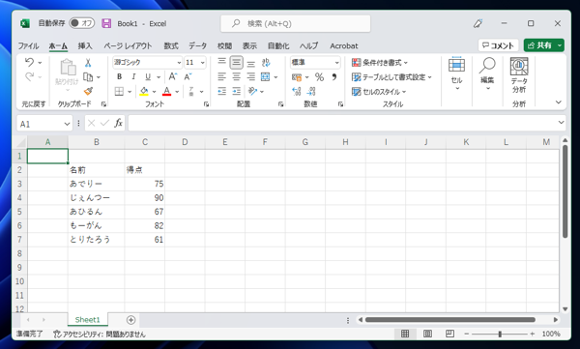Screen dimensions: 580x349
Task: Open the number format dropdown
Action: coord(336,63)
